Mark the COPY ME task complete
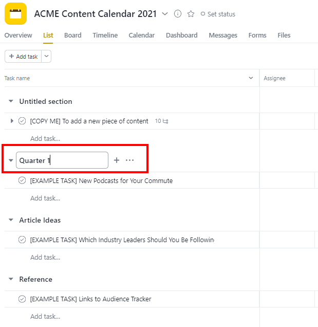The height and width of the screenshot is (327, 318). tap(22, 121)
